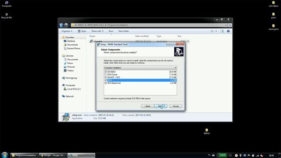This screenshot has width=281, height=158.
Task: Sort by Name column header
Action: click(x=92, y=36)
